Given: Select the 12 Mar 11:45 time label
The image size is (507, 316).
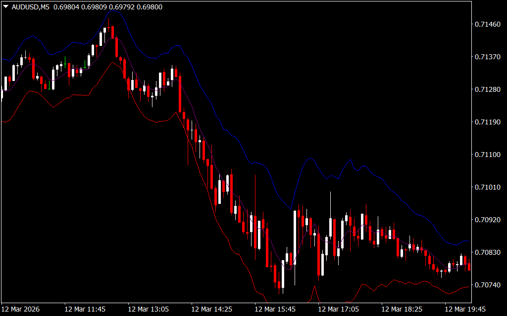Looking at the screenshot, I should [85, 309].
